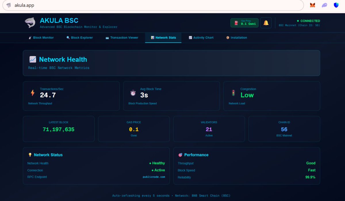Click the Good throughput value

click(x=311, y=163)
